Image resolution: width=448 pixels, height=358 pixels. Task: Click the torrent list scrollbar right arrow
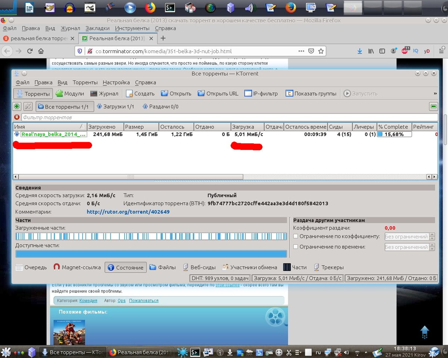435,177
